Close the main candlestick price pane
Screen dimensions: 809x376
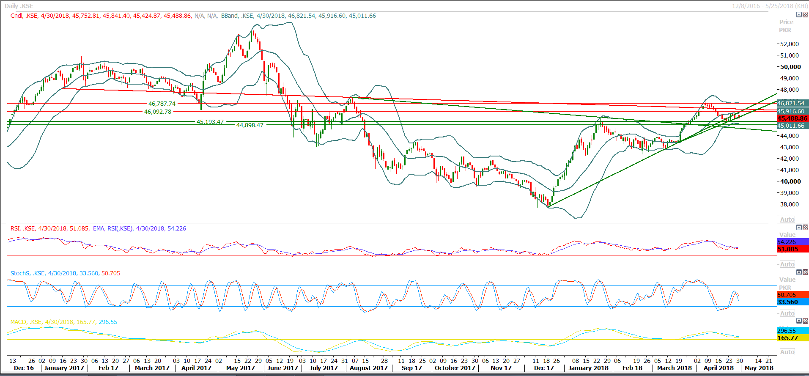tap(805, 15)
